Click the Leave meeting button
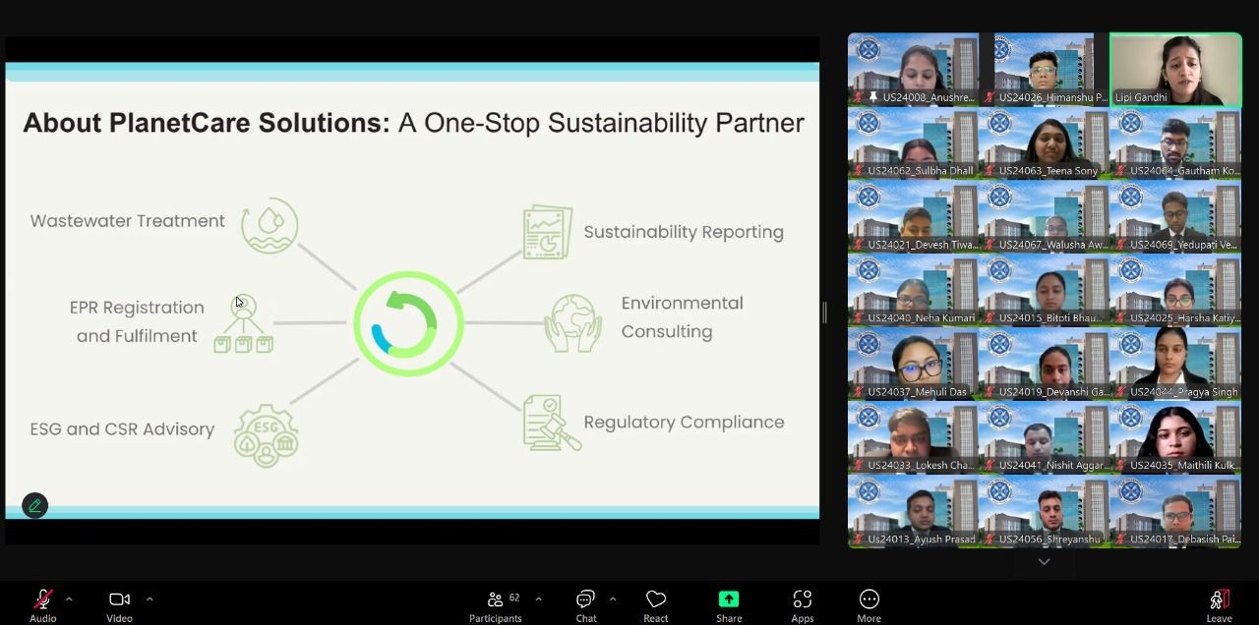This screenshot has height=625, width=1259. point(1219,605)
